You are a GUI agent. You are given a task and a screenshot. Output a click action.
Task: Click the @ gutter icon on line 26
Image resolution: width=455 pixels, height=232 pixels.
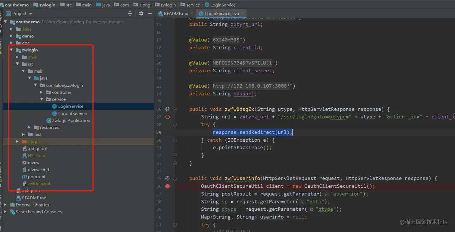(168, 109)
